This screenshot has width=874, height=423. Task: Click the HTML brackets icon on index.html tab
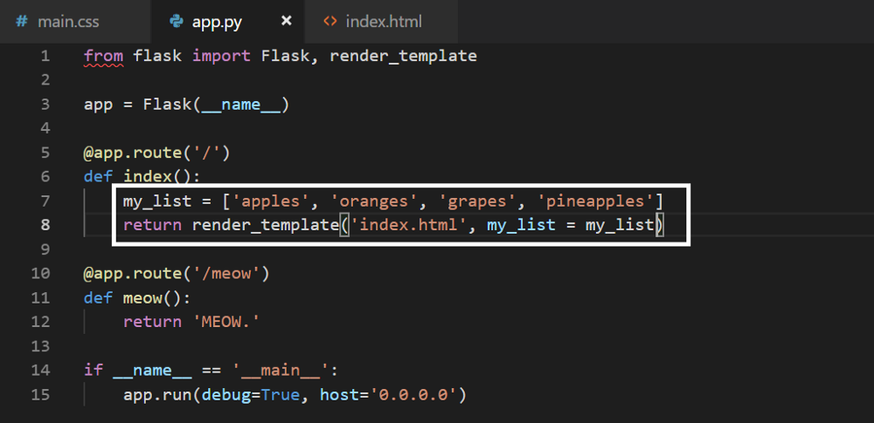coord(329,21)
